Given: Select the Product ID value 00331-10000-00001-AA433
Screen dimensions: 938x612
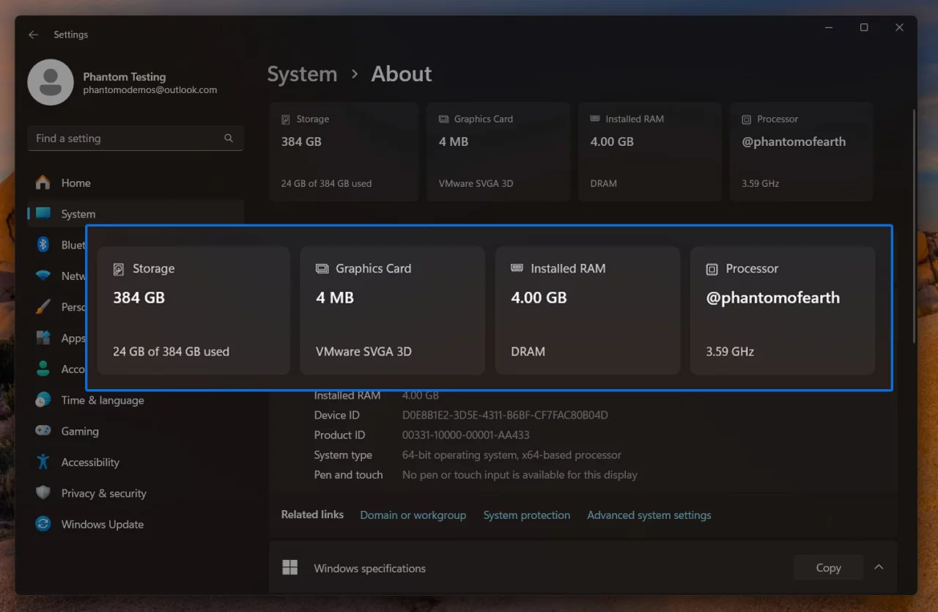Looking at the screenshot, I should (x=465, y=435).
